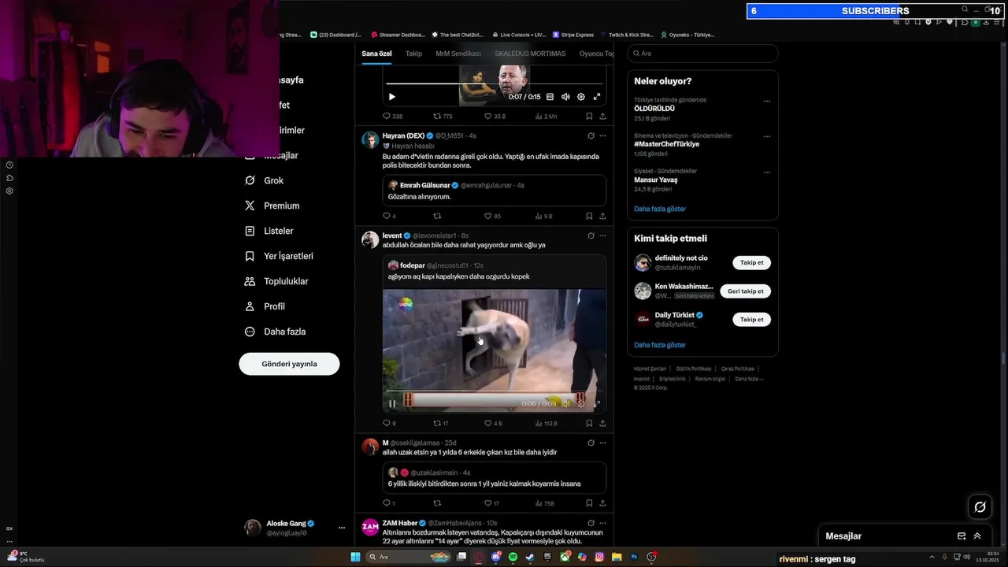Open Daha fazla menu in sidebar

275,332
